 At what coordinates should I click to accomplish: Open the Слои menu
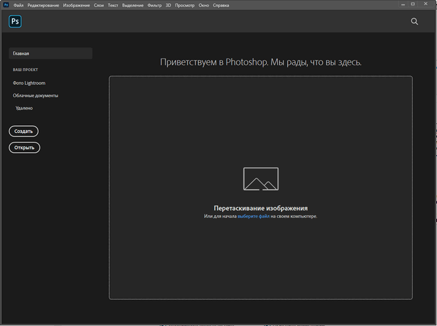coord(99,5)
